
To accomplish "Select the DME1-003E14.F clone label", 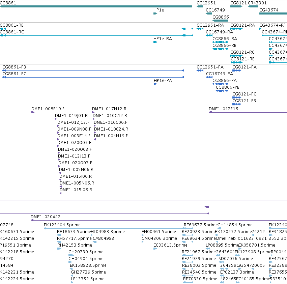I will (74, 136).
